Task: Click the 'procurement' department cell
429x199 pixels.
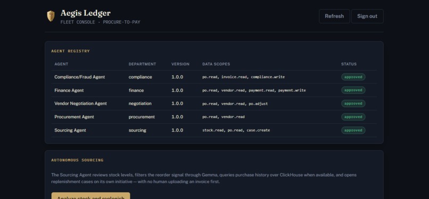Action: tap(142, 117)
